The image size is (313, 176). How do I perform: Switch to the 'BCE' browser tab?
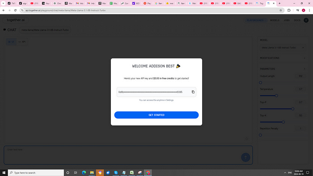(136, 4)
